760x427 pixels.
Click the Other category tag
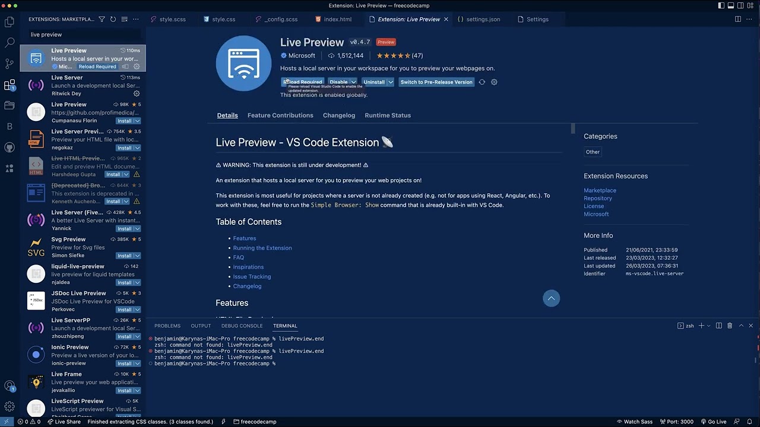click(593, 152)
